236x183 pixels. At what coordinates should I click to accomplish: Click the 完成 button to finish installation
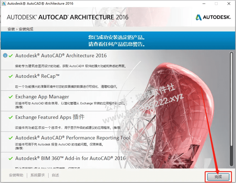coord(218,177)
